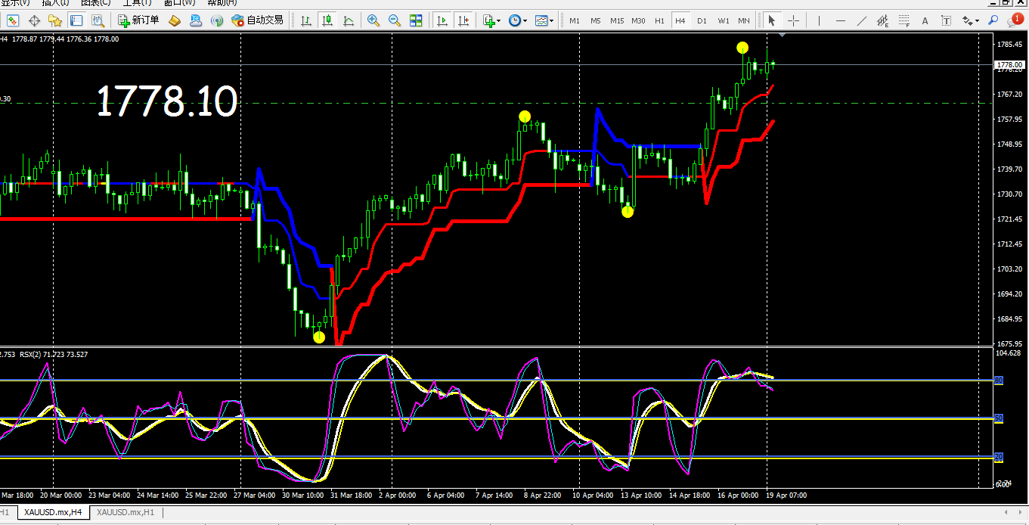
Task: Select the trendline drawing tool
Action: point(861,20)
